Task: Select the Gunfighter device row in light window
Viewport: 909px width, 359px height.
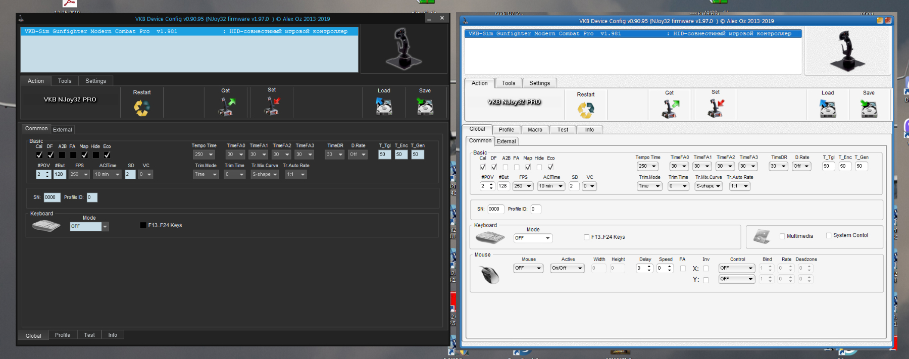Action: click(x=633, y=34)
